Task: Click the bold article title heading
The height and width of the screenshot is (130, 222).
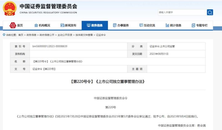Action: (108, 81)
